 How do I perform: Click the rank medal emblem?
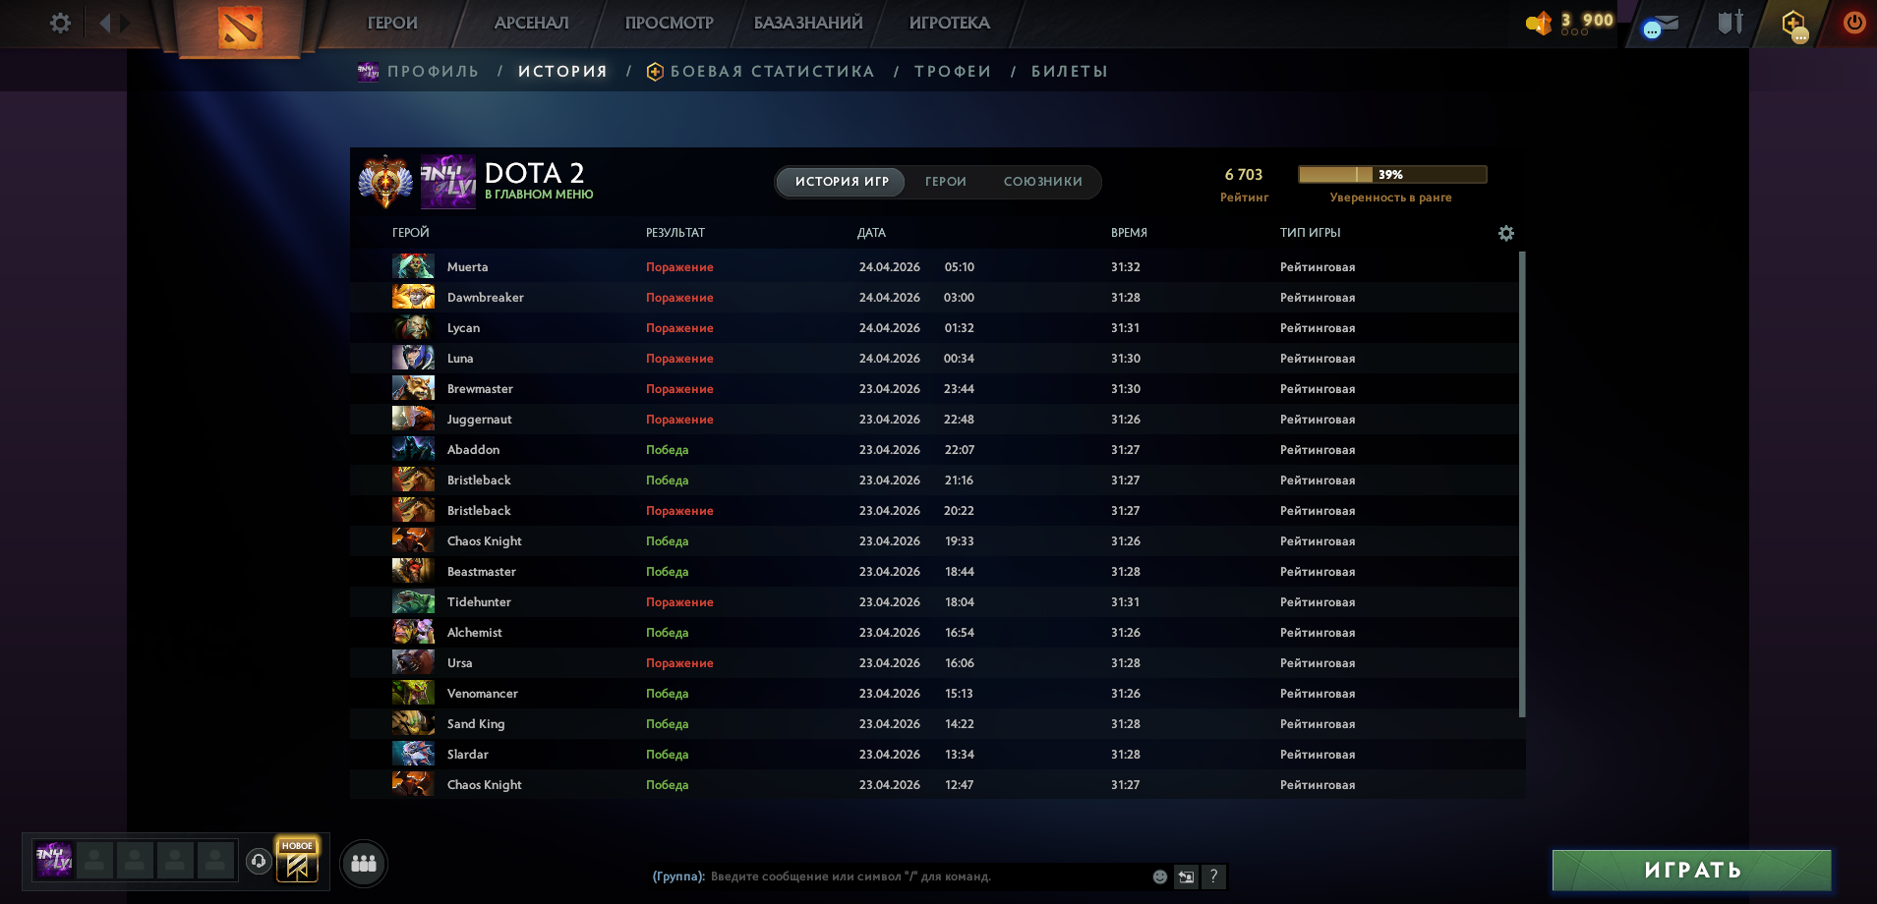pos(385,181)
